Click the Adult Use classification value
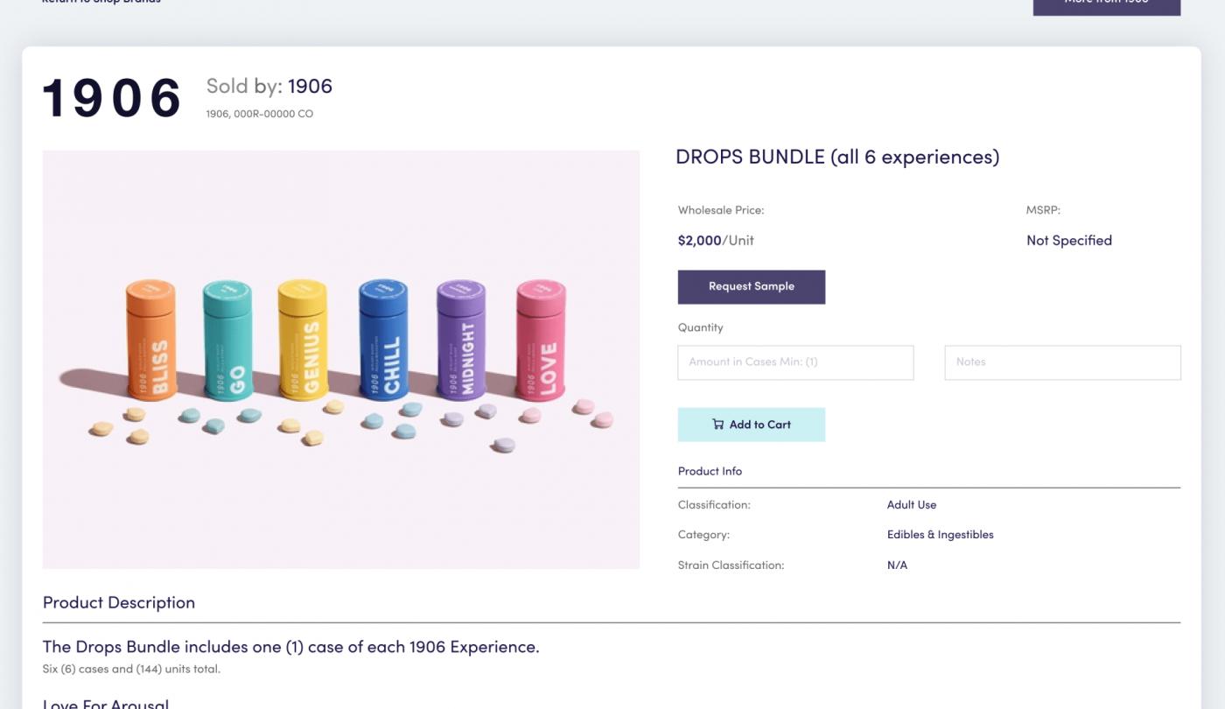Image resolution: width=1225 pixels, height=709 pixels. 912,505
